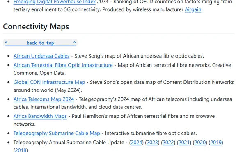Open the 2024 Submarine Cable Update link

tap(136, 143)
